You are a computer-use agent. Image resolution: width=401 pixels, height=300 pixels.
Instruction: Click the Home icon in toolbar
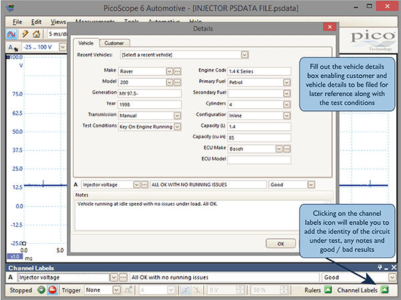tap(36, 34)
